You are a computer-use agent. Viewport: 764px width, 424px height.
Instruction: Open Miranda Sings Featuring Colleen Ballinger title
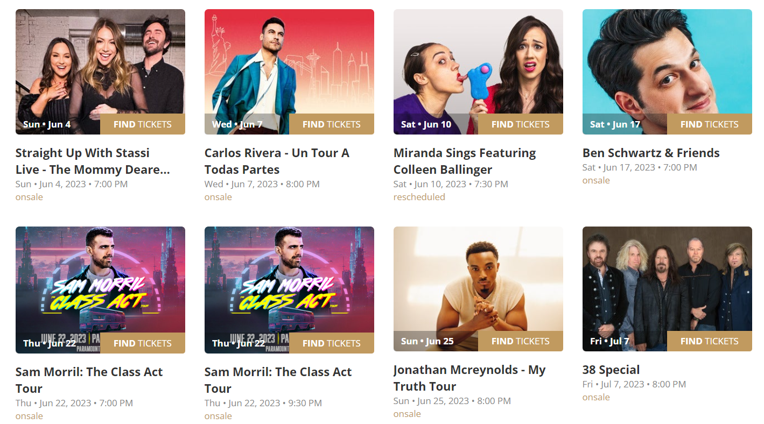[465, 161]
